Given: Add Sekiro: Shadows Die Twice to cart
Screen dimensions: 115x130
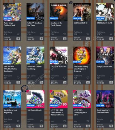Looking at the screenshot, I should [41, 39].
